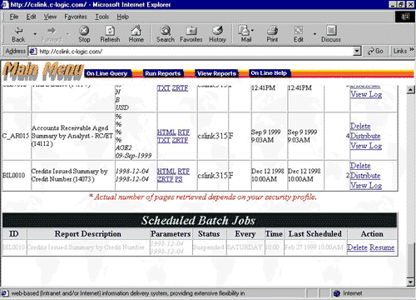Click the vertical scrollbar down arrow
The image size is (416, 300).
pos(410,282)
